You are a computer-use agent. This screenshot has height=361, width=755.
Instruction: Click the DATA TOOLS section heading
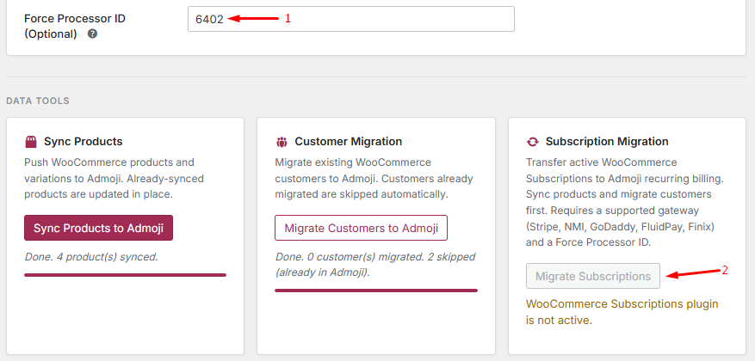click(38, 101)
